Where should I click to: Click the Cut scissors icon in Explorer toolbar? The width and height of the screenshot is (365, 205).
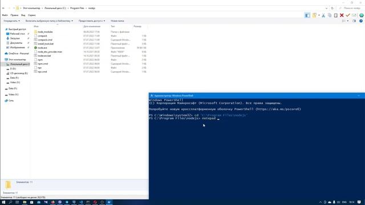click(x=323, y=15)
